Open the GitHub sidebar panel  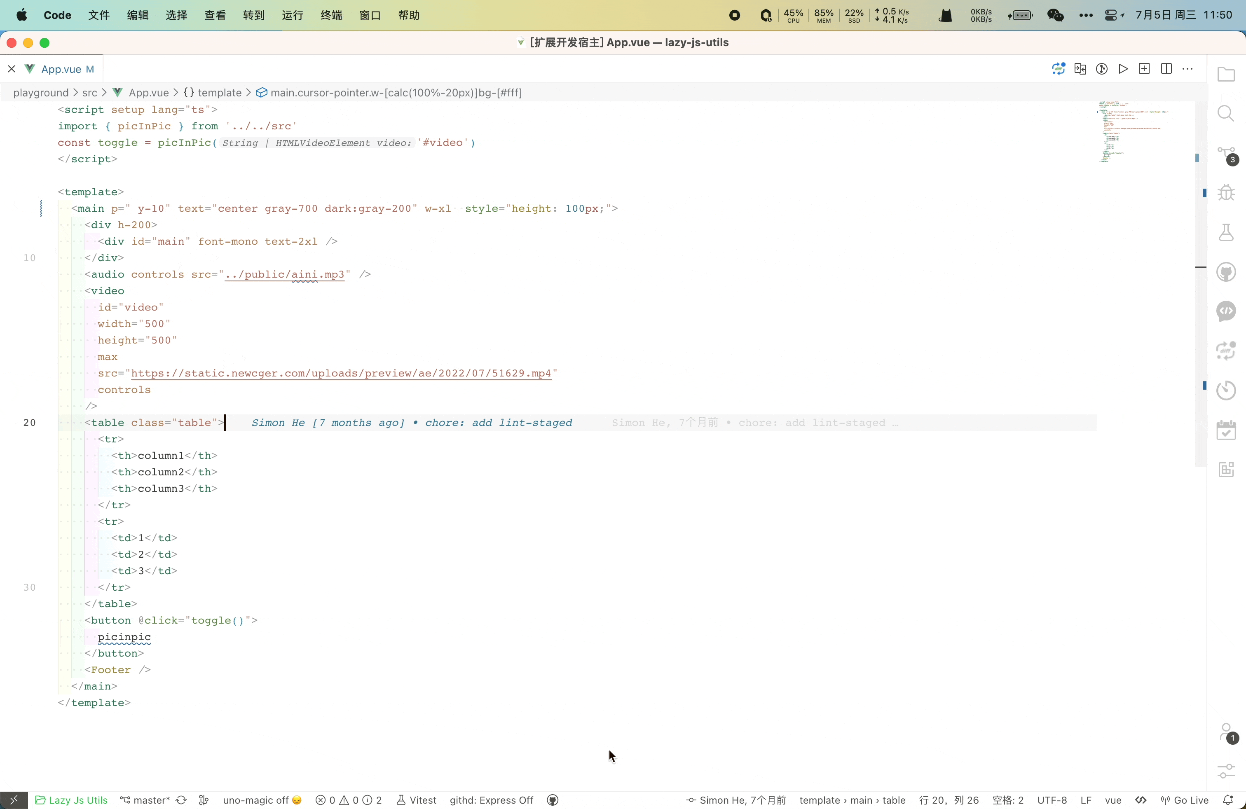[1225, 271]
